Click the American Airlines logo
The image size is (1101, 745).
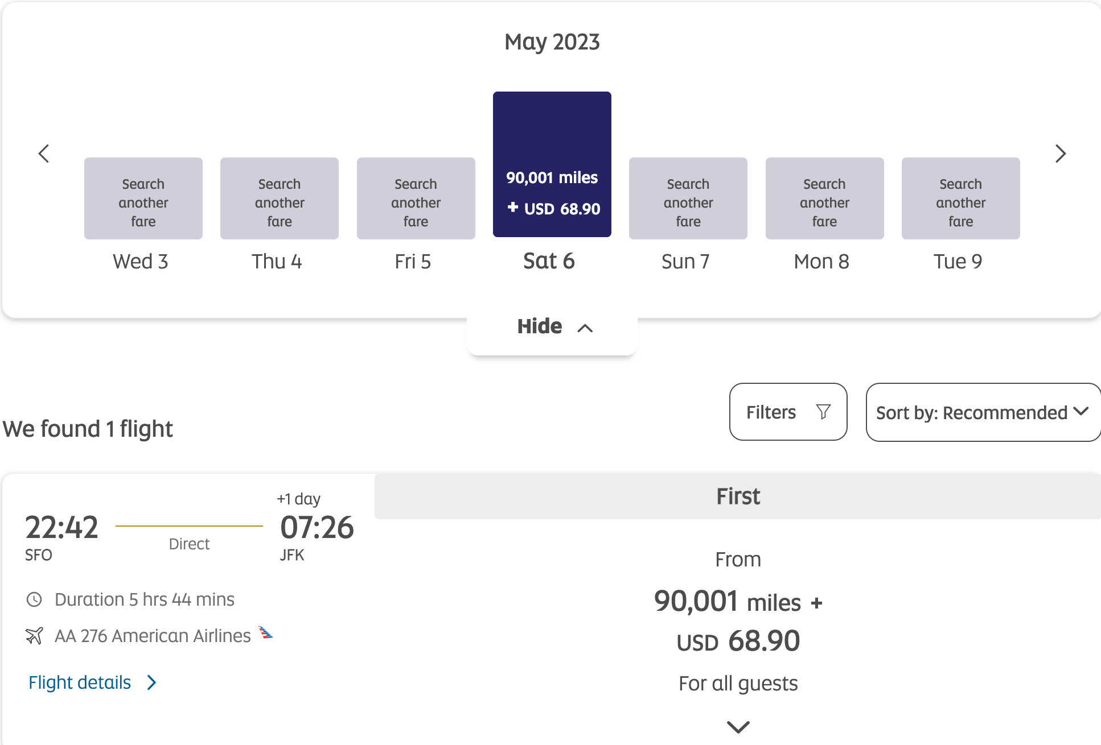(265, 633)
